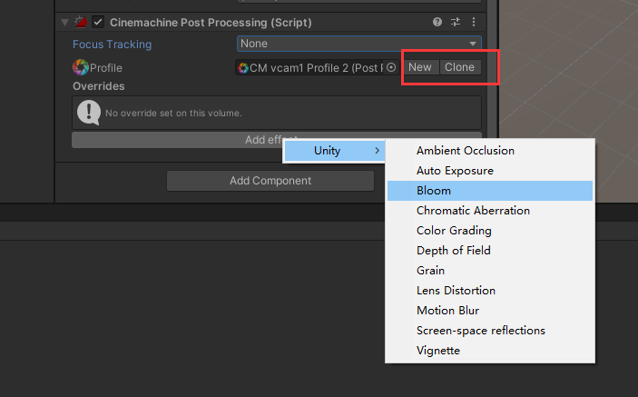This screenshot has height=397, width=638.
Task: Click the Focus Tracking label
Action: coord(112,45)
